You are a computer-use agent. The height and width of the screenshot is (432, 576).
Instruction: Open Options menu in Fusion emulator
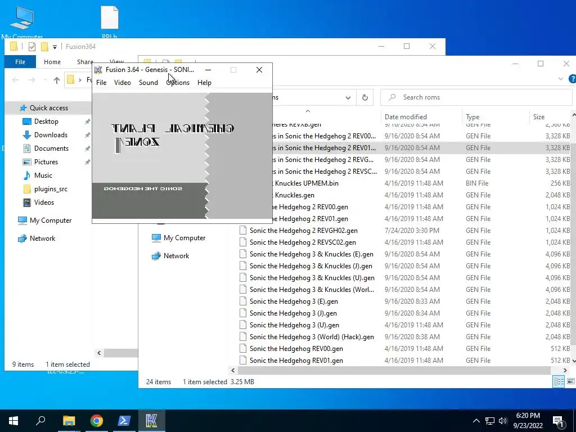coord(178,83)
